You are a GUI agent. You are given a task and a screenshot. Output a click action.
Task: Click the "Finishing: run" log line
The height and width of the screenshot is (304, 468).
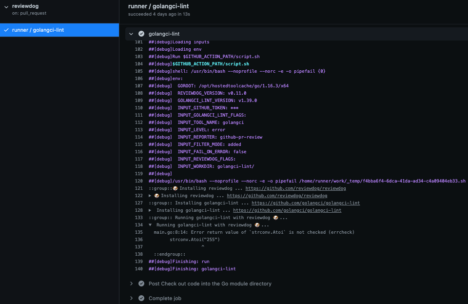[x=179, y=262]
